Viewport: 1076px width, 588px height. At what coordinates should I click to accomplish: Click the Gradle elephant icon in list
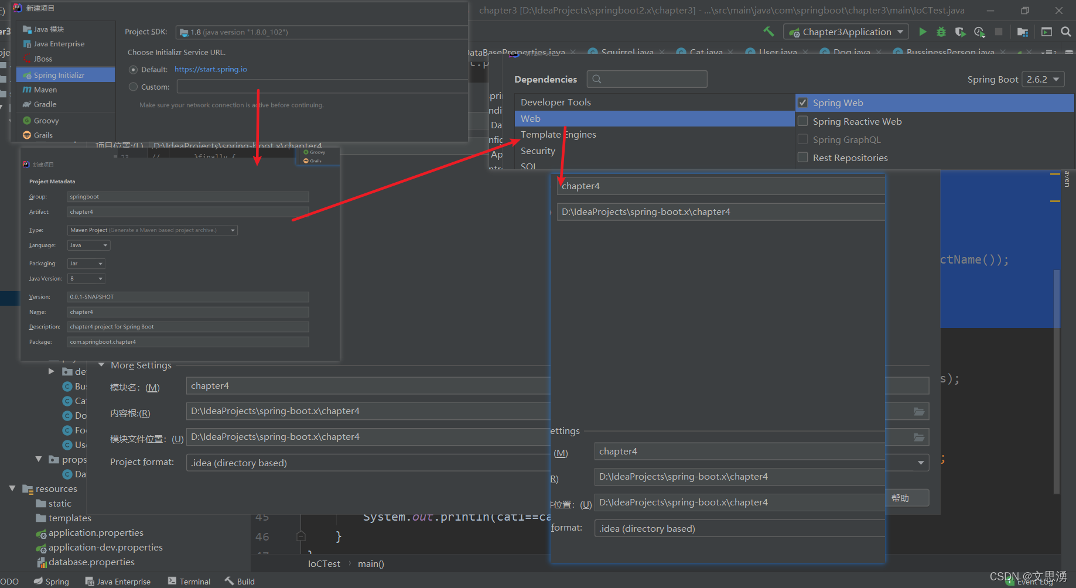[x=27, y=104]
